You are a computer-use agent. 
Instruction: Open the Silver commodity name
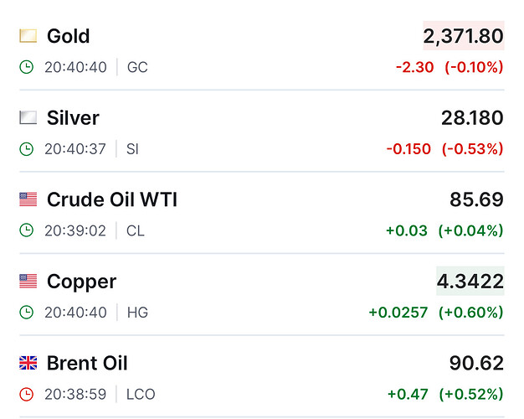coord(73,118)
